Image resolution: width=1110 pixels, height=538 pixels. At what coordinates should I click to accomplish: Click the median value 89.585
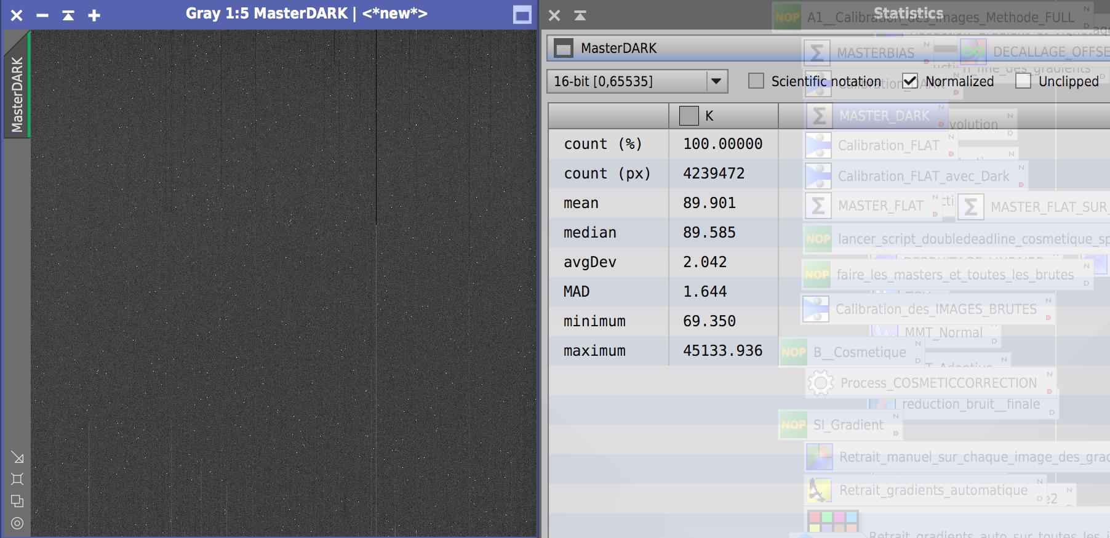709,233
